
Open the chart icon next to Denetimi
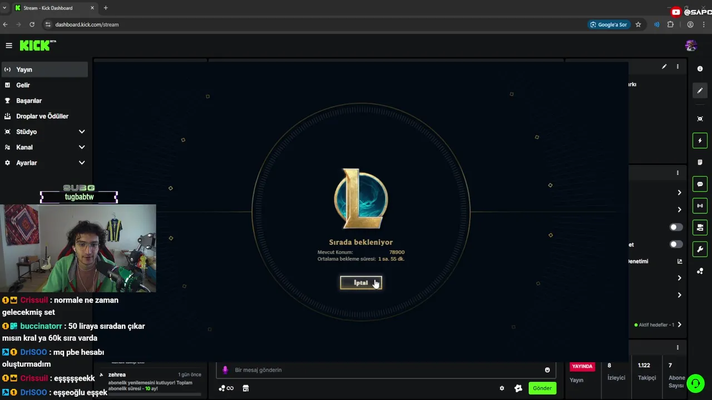click(679, 261)
